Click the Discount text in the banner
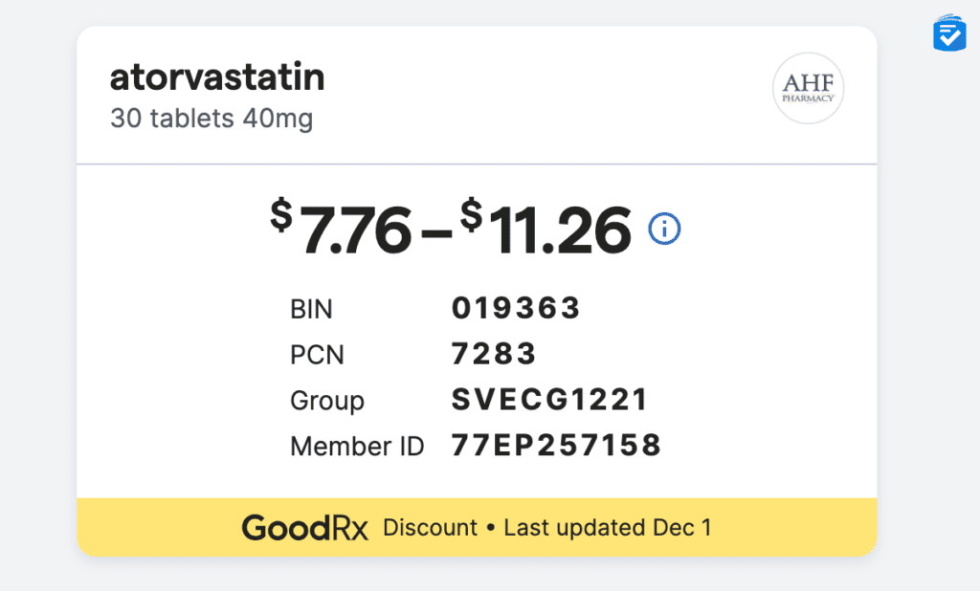 [x=430, y=528]
